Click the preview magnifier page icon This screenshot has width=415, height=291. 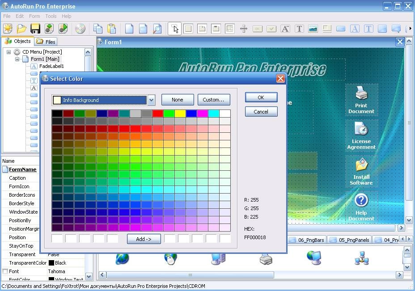pyautogui.click(x=157, y=29)
